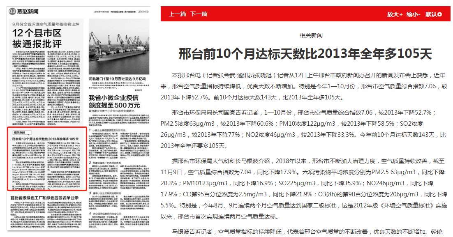453x237 pixels.
Task: Open the 12个县市区被通报批评 article
Action: 37,38
